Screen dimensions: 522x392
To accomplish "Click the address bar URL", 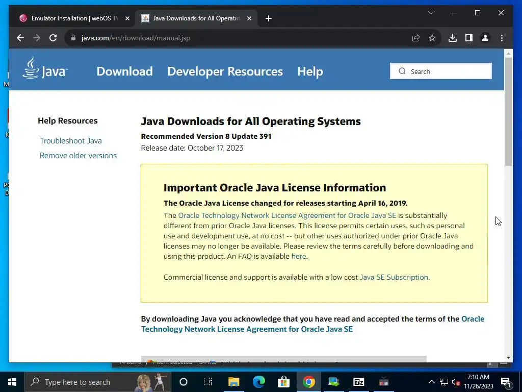I will [x=136, y=38].
